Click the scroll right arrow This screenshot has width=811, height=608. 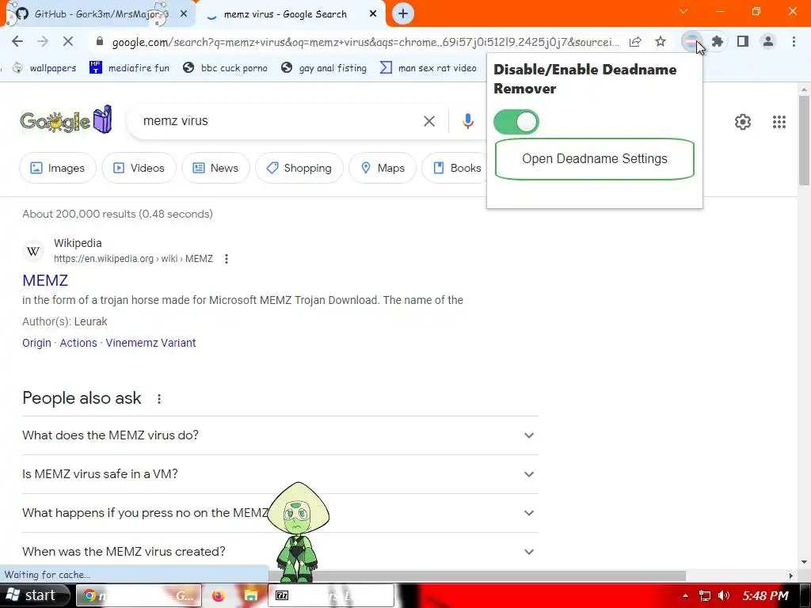point(791,576)
